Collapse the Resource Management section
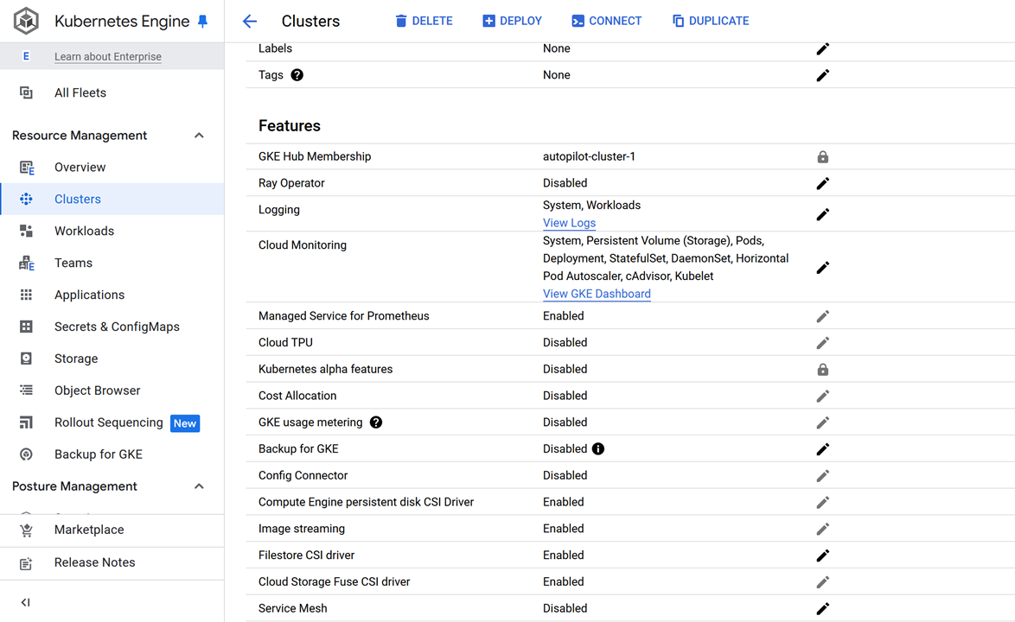The width and height of the screenshot is (1015, 622). [x=200, y=136]
